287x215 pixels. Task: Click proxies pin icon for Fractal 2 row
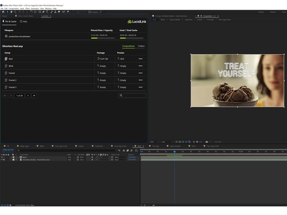pyautogui.click(x=118, y=80)
